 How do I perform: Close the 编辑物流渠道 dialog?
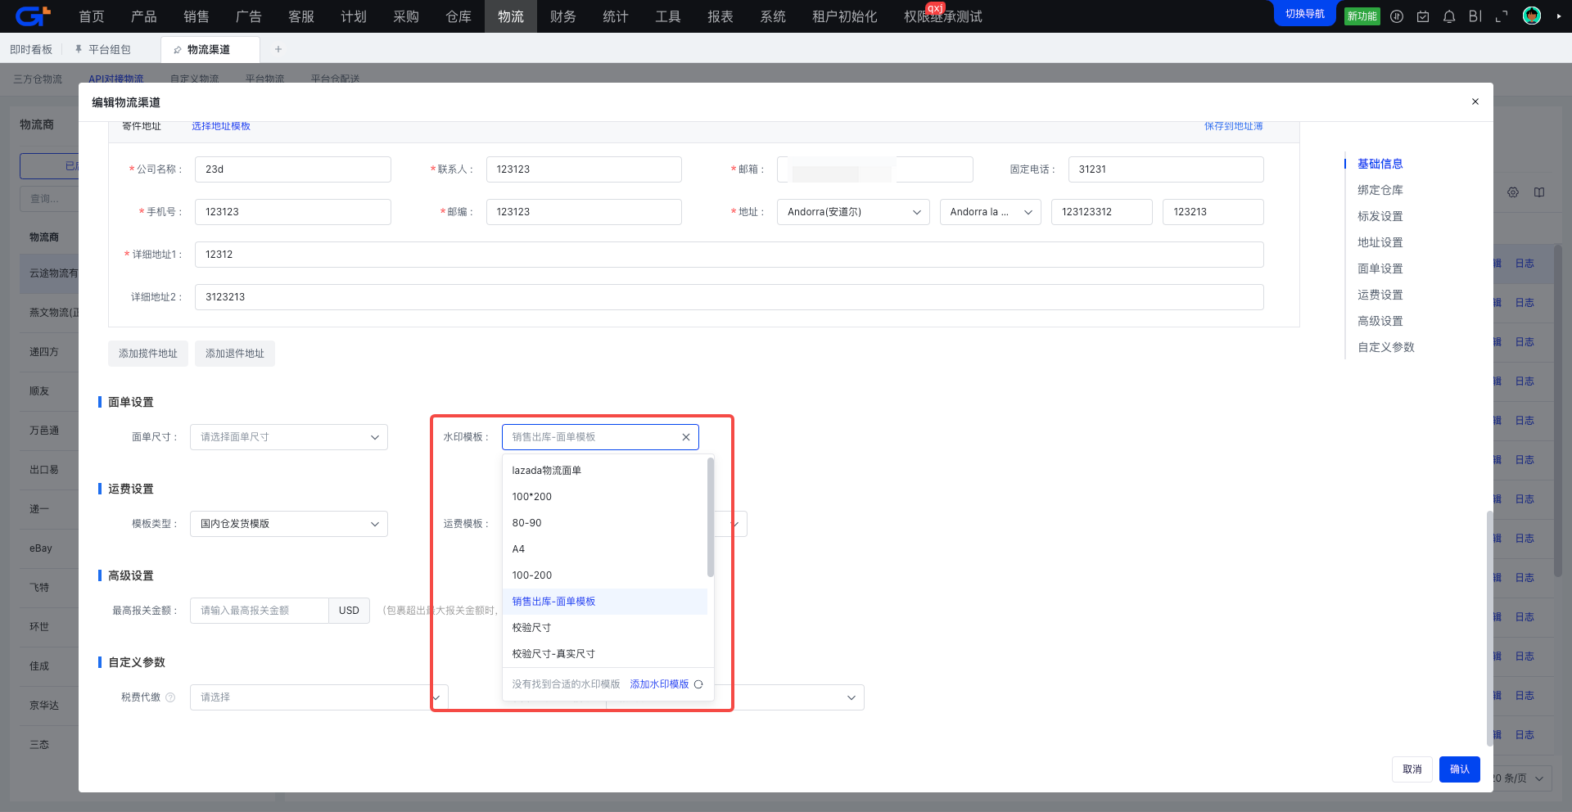tap(1475, 101)
